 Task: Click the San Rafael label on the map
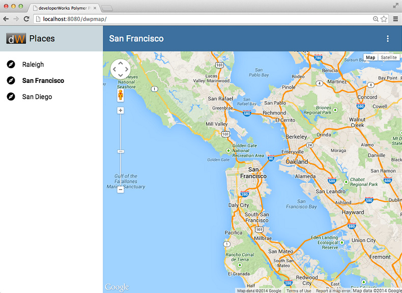[x=220, y=99]
